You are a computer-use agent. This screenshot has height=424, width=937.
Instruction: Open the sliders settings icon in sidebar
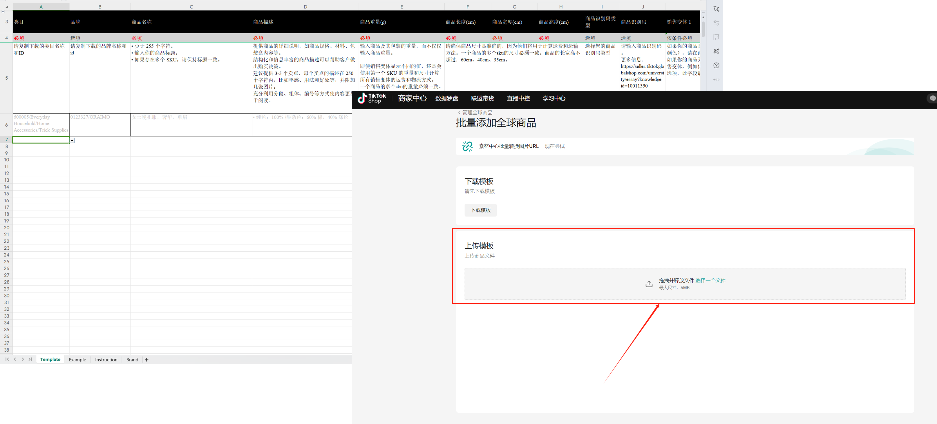pos(716,23)
